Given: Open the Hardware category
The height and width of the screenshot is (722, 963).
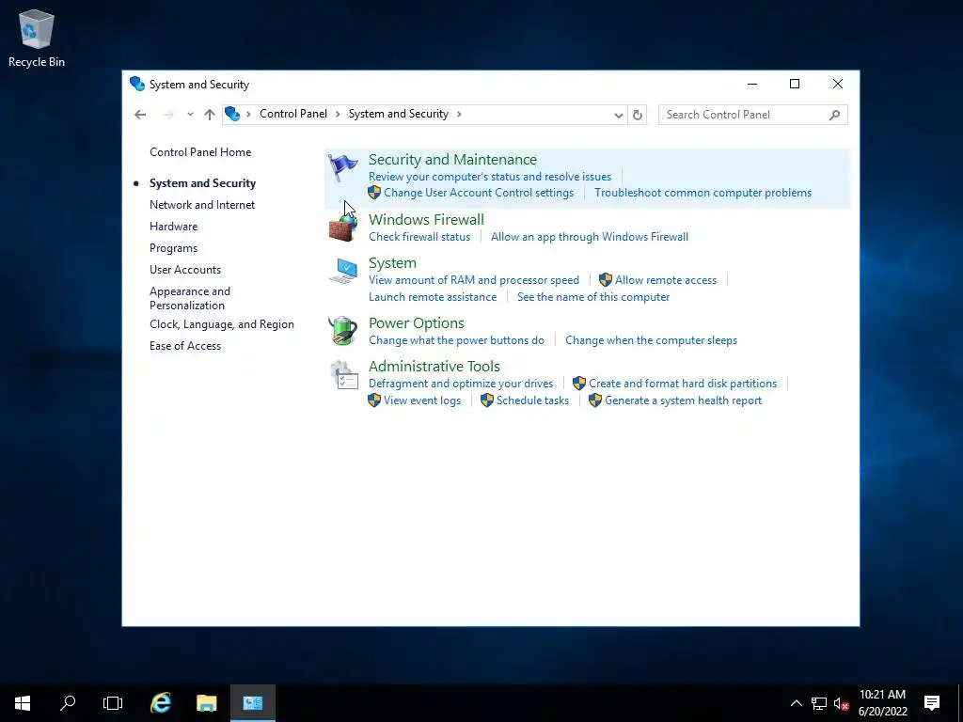Looking at the screenshot, I should [x=174, y=227].
